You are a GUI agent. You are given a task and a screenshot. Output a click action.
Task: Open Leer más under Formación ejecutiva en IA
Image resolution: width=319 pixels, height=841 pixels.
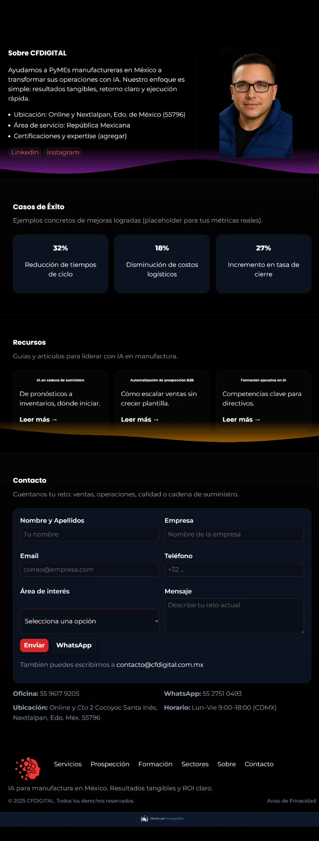click(241, 419)
